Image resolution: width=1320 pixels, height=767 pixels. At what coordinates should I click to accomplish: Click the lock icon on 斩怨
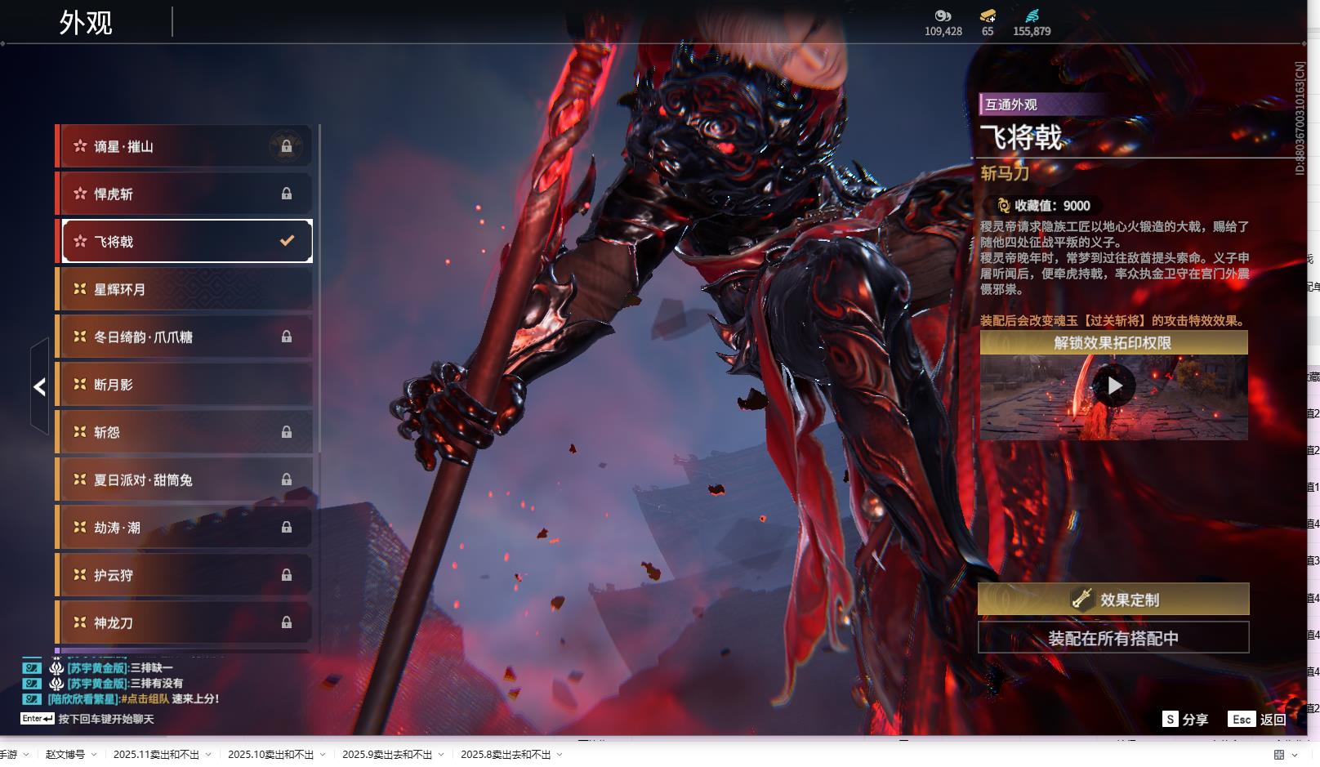(287, 432)
